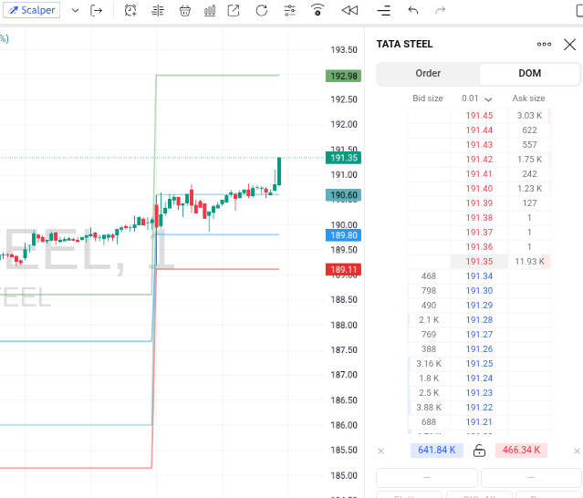This screenshot has height=498, width=583.
Task: Click bid price 191.30 row
Action: point(479,291)
